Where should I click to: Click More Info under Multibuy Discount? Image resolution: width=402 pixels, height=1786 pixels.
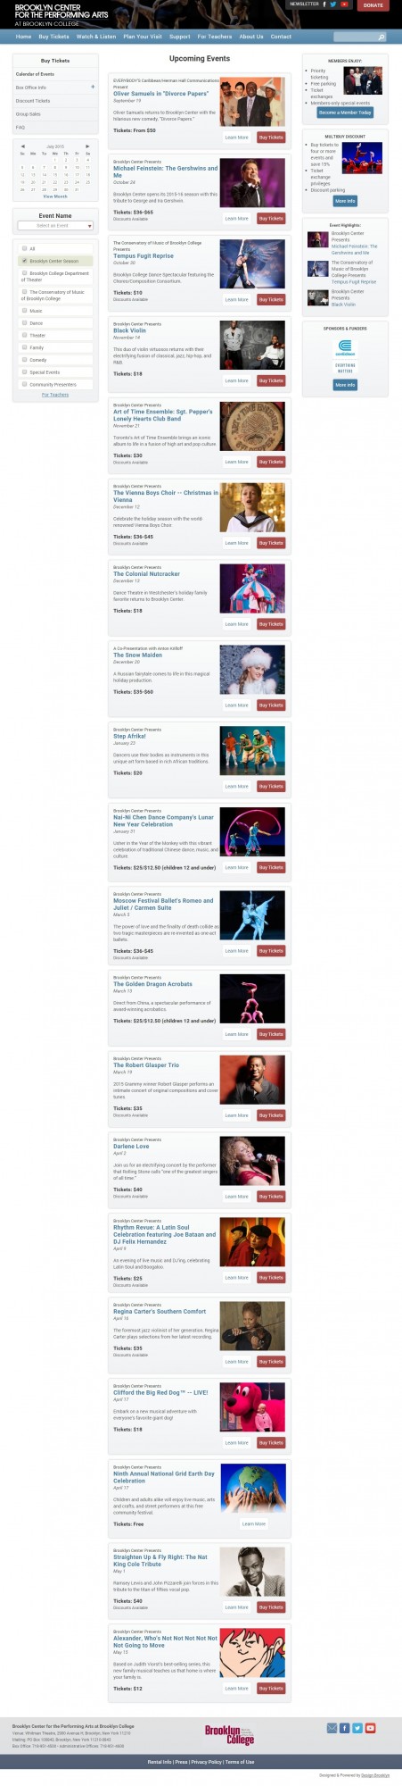[x=345, y=201]
